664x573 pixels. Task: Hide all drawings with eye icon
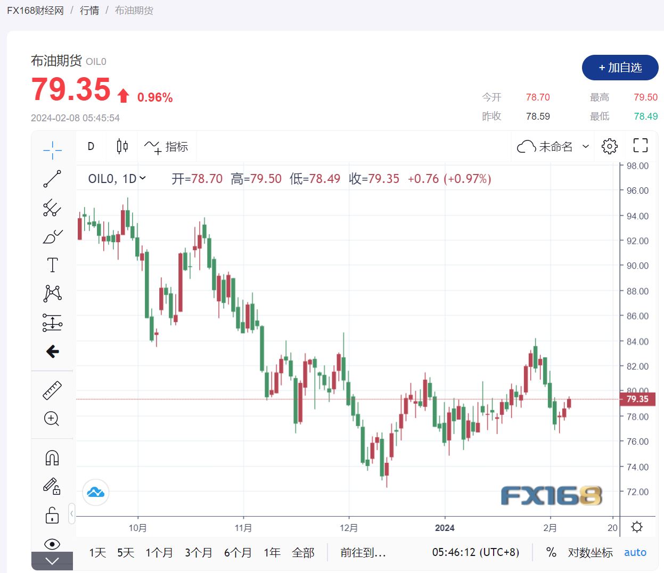(x=52, y=544)
